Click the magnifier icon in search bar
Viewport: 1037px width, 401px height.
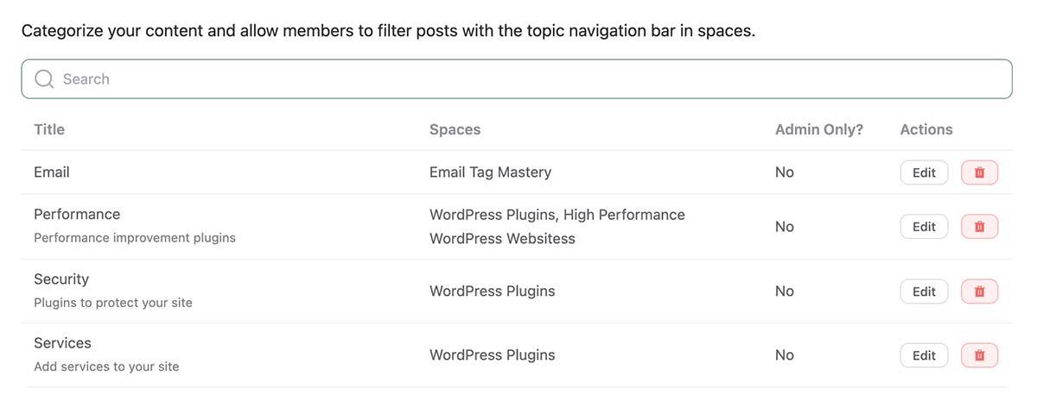44,79
